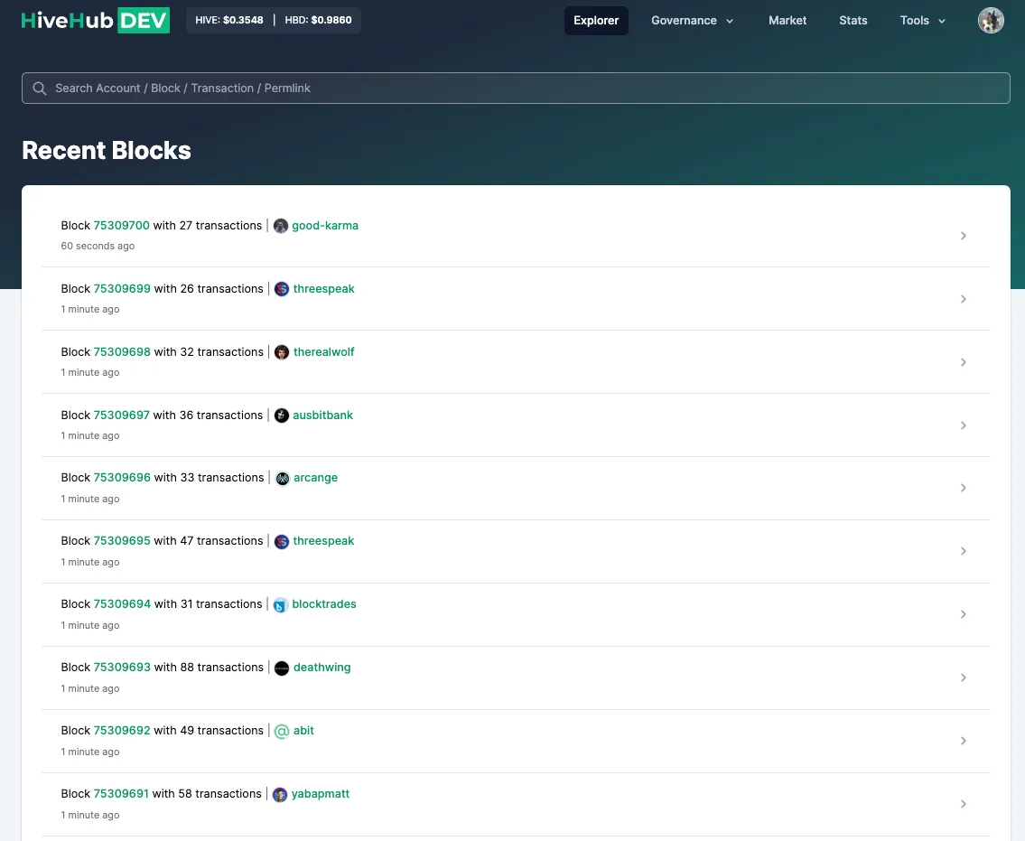Expand block 75309693 row chevron

point(963,677)
